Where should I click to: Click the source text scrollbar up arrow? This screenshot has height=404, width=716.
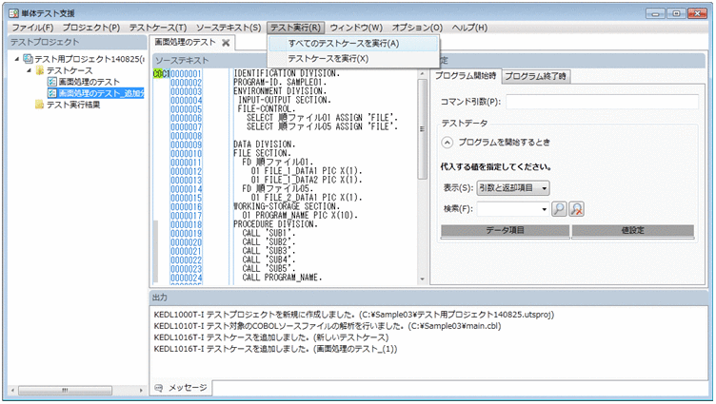(423, 74)
